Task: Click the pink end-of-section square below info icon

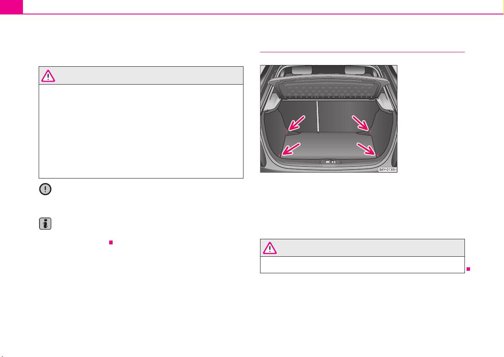Action: point(111,242)
